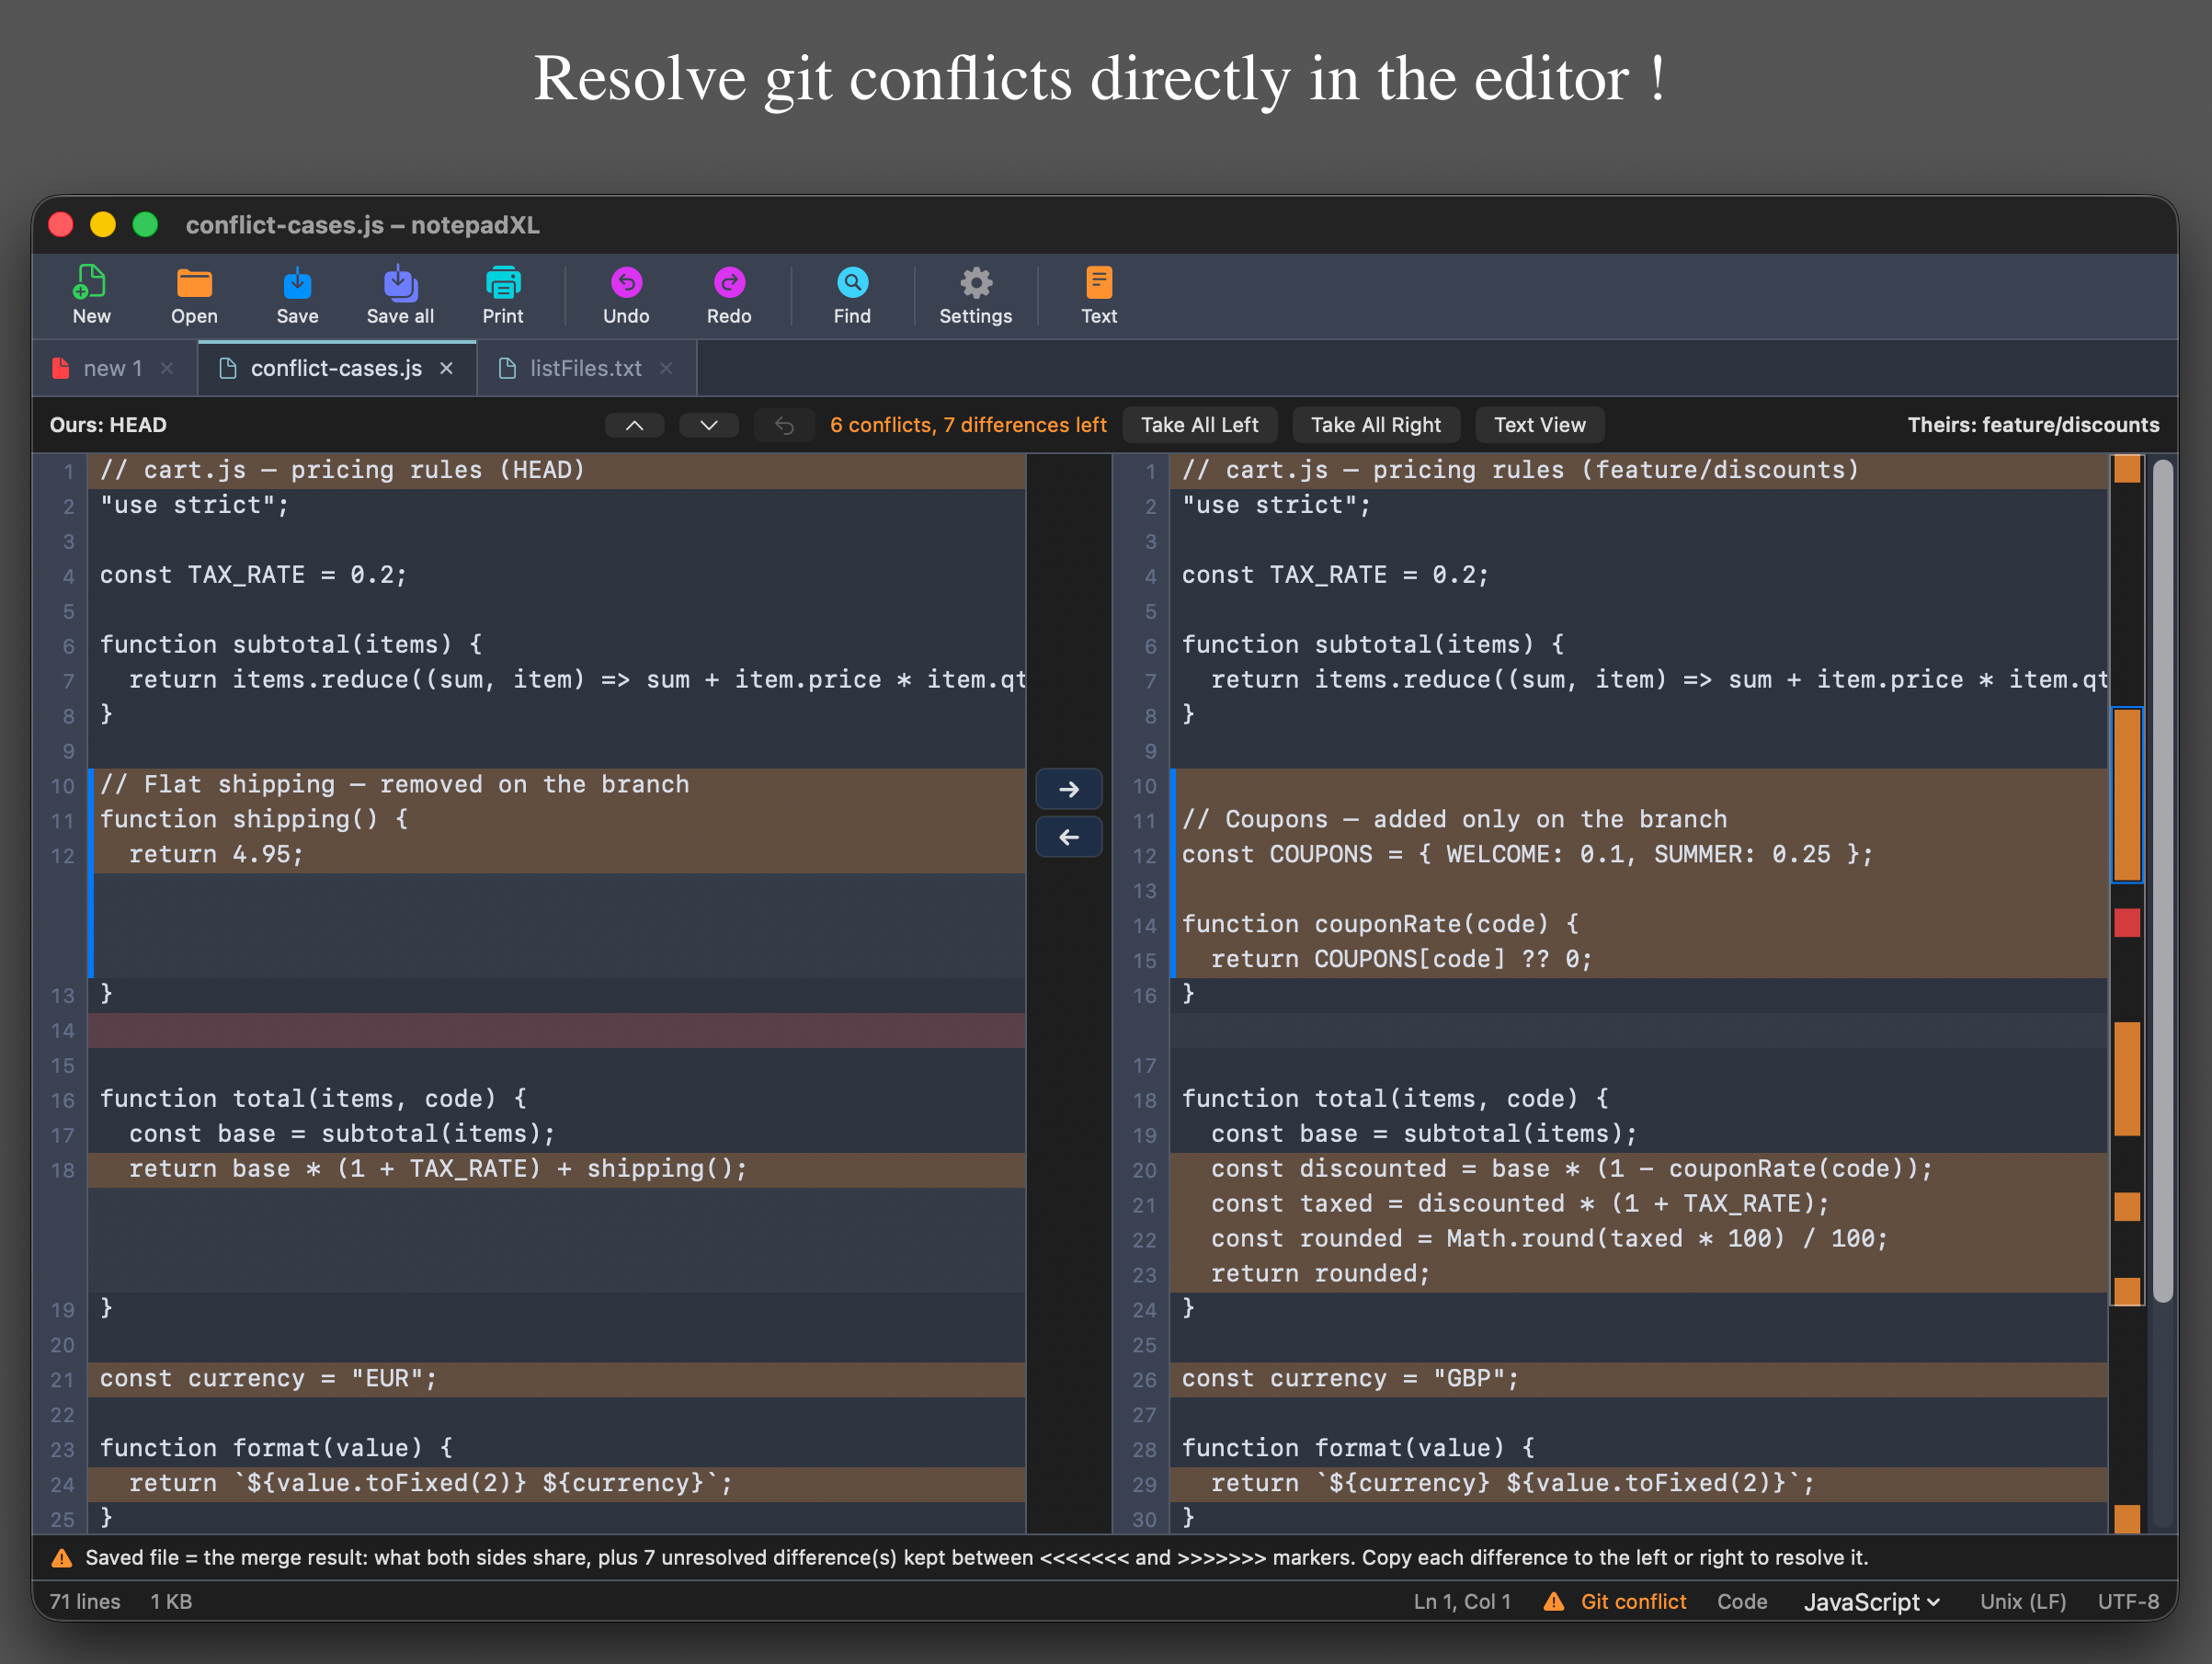Click the red marker in the overview ruler
Image resolution: width=2212 pixels, height=1664 pixels.
2127,922
